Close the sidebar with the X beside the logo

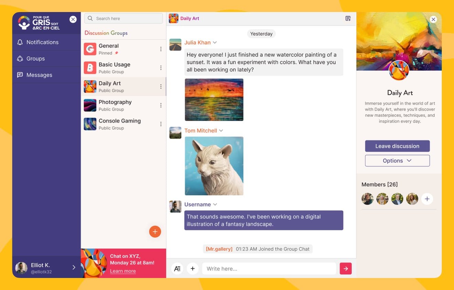click(x=73, y=20)
